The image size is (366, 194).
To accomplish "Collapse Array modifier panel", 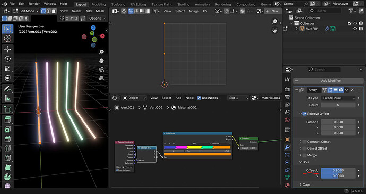I will (297, 90).
